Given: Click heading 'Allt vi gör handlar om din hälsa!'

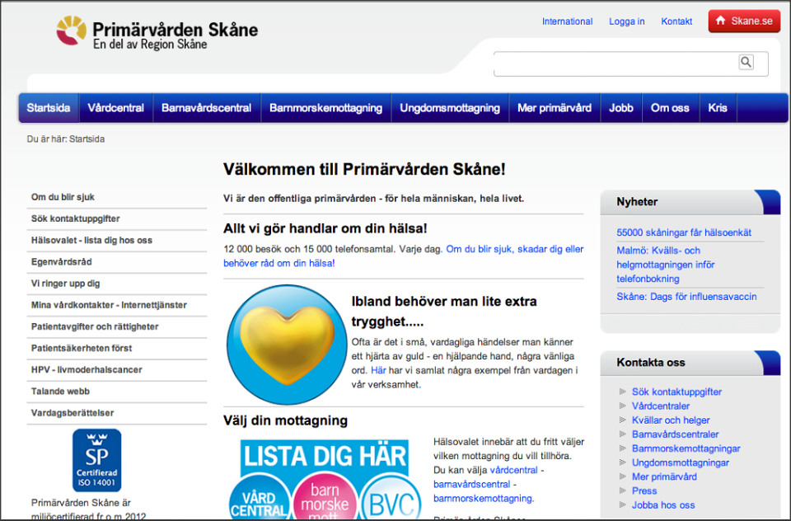Looking at the screenshot, I should 325,228.
